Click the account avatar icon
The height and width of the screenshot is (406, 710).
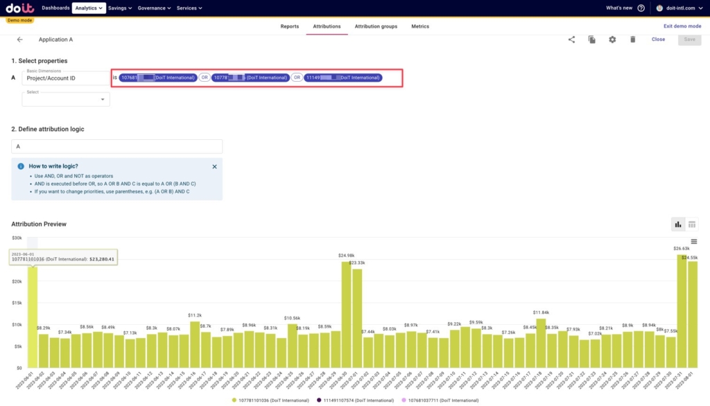(x=659, y=8)
